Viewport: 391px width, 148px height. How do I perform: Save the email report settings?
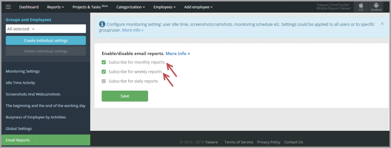(125, 96)
